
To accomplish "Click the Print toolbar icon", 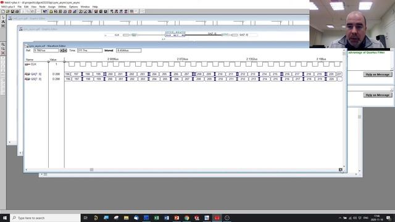I will click(x=17, y=12).
